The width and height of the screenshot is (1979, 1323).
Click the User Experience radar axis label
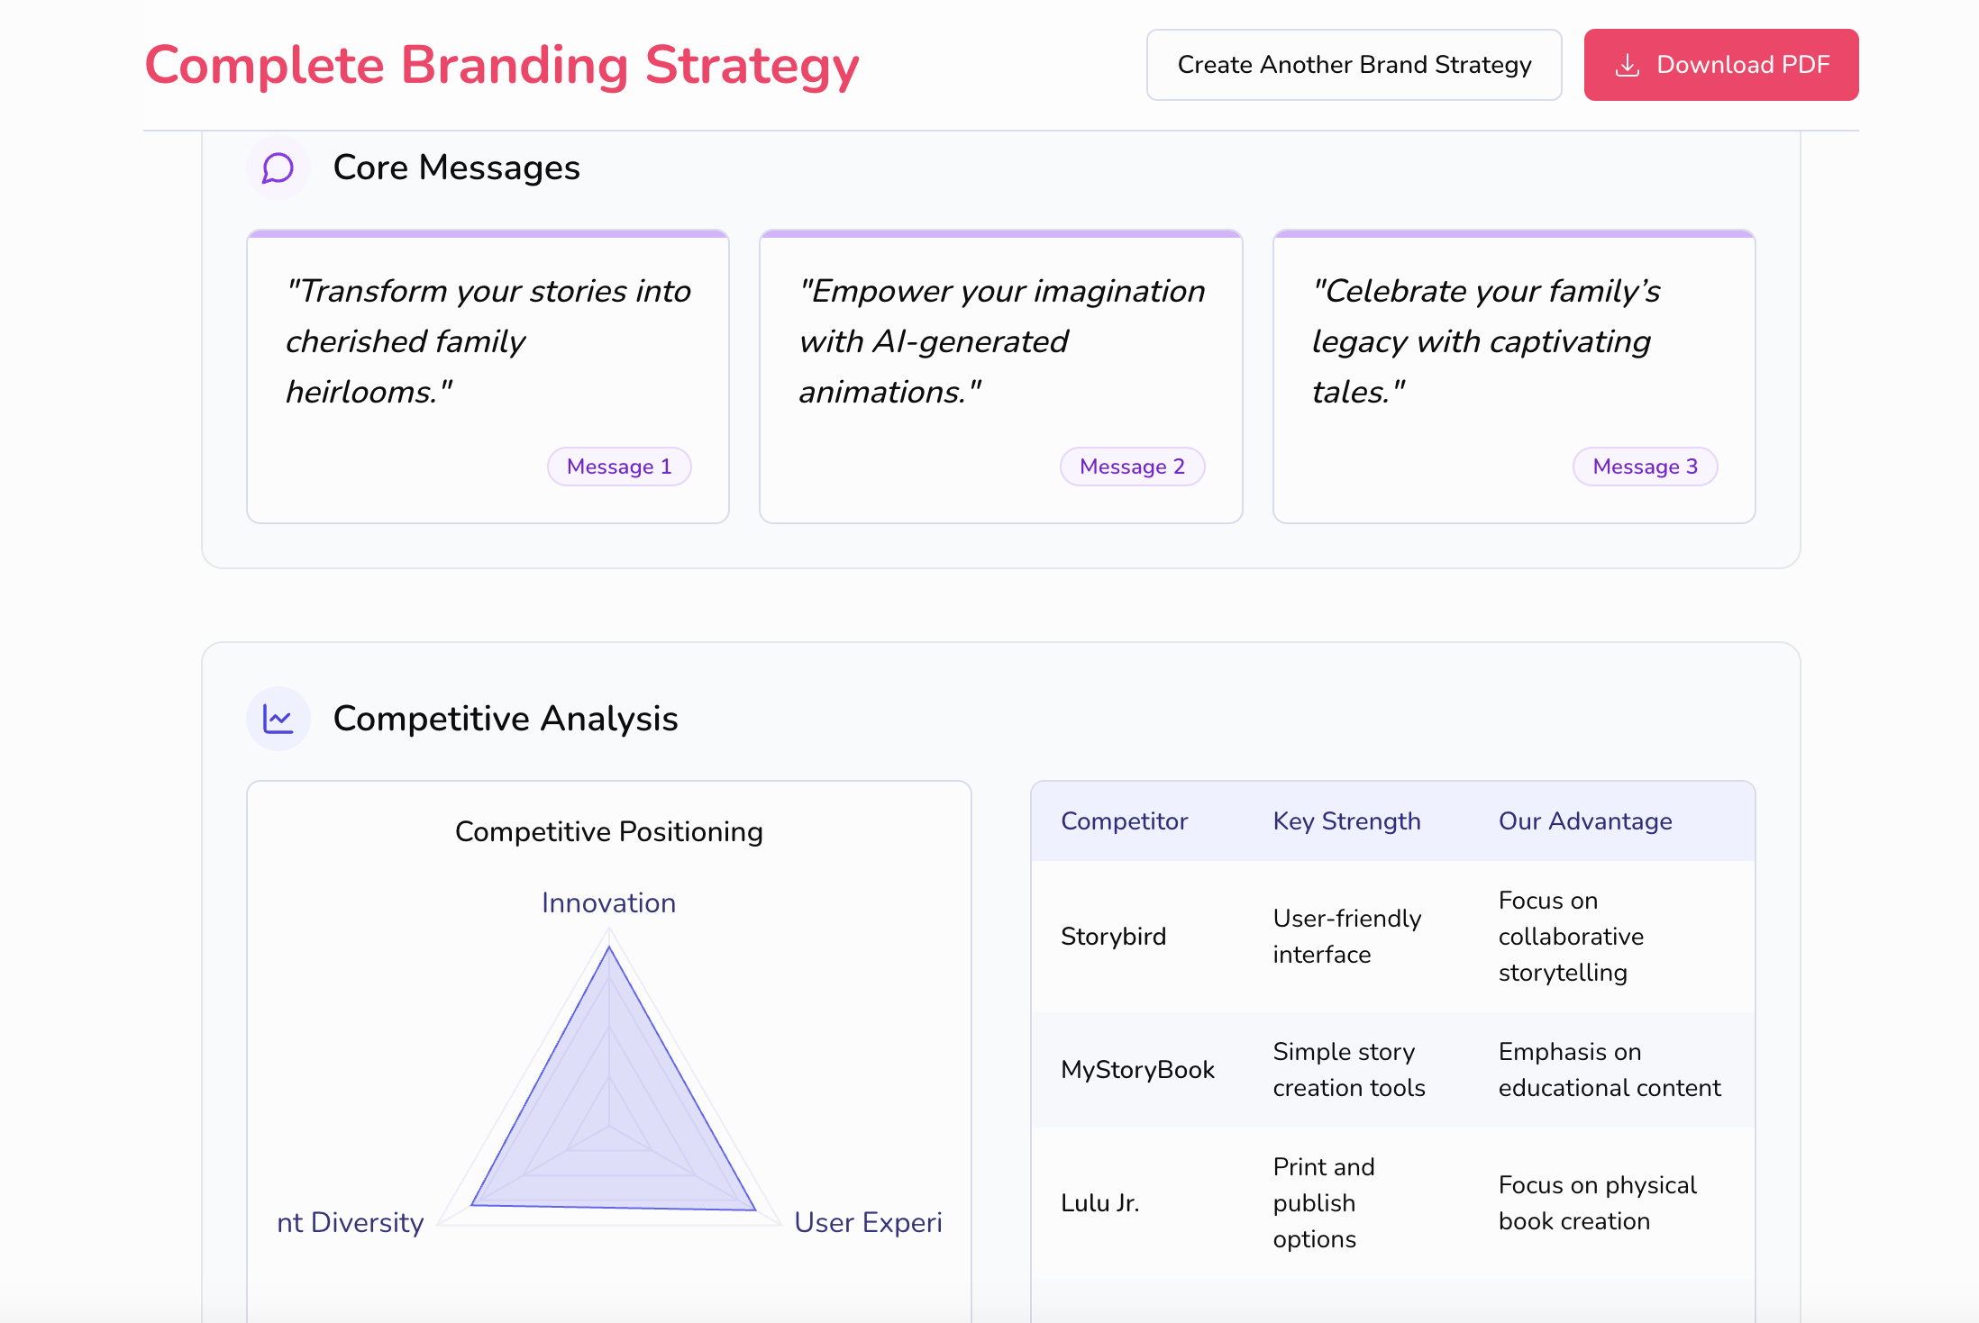(867, 1223)
